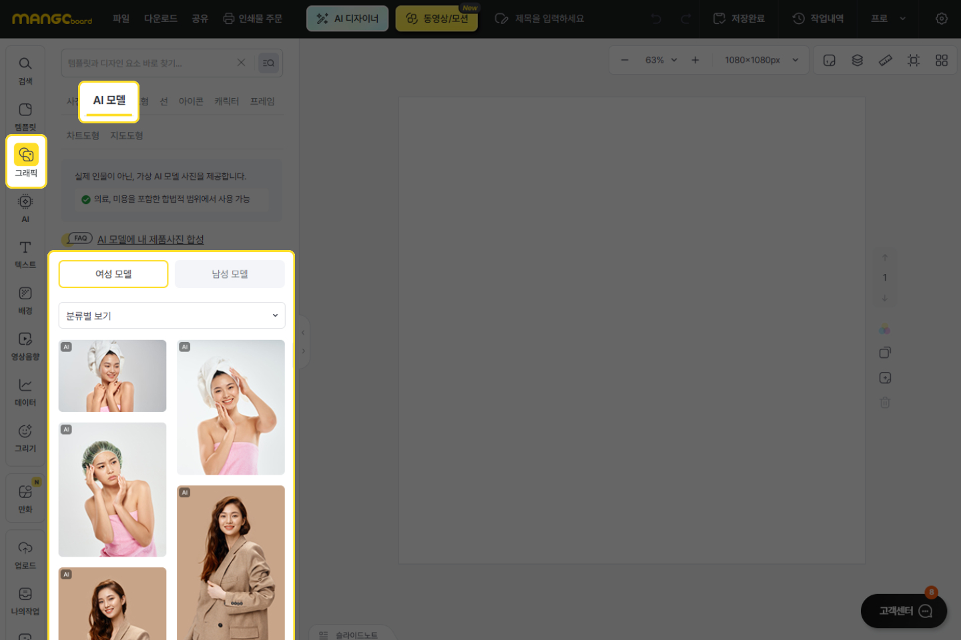Screen dimensions: 961x640
Task: Open the 파일 menu
Action: (x=121, y=19)
